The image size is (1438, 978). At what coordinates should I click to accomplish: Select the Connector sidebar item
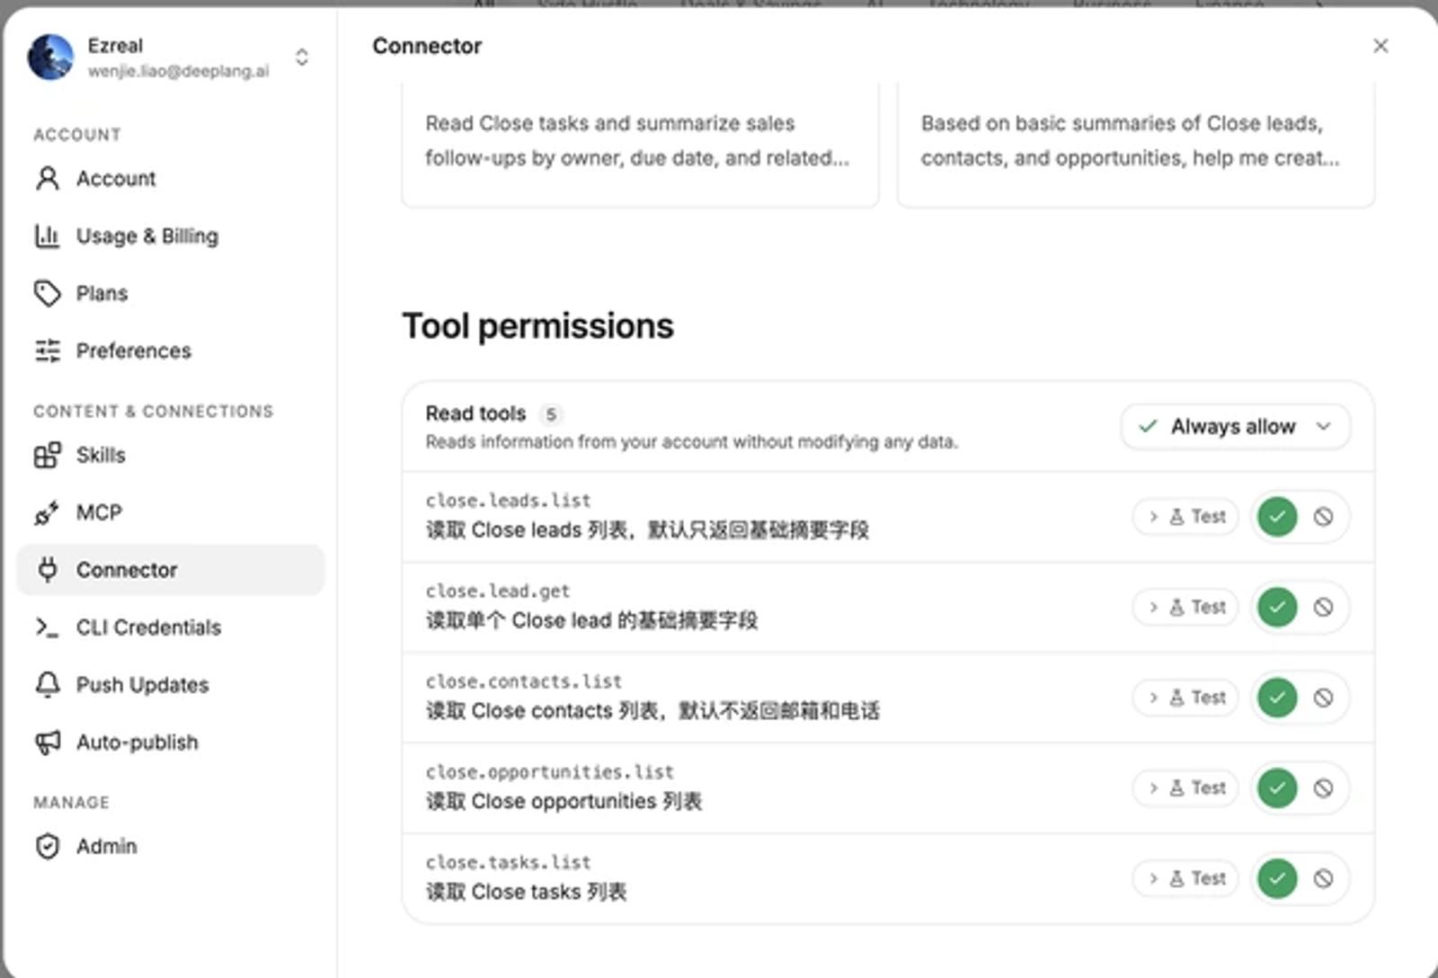click(x=171, y=570)
